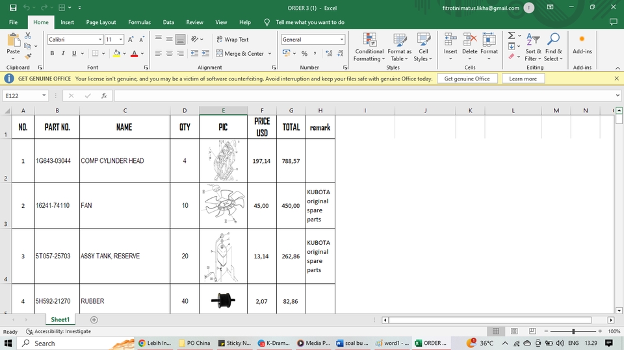Open the borders dropdown arrow
The image size is (624, 350).
pyautogui.click(x=103, y=53)
